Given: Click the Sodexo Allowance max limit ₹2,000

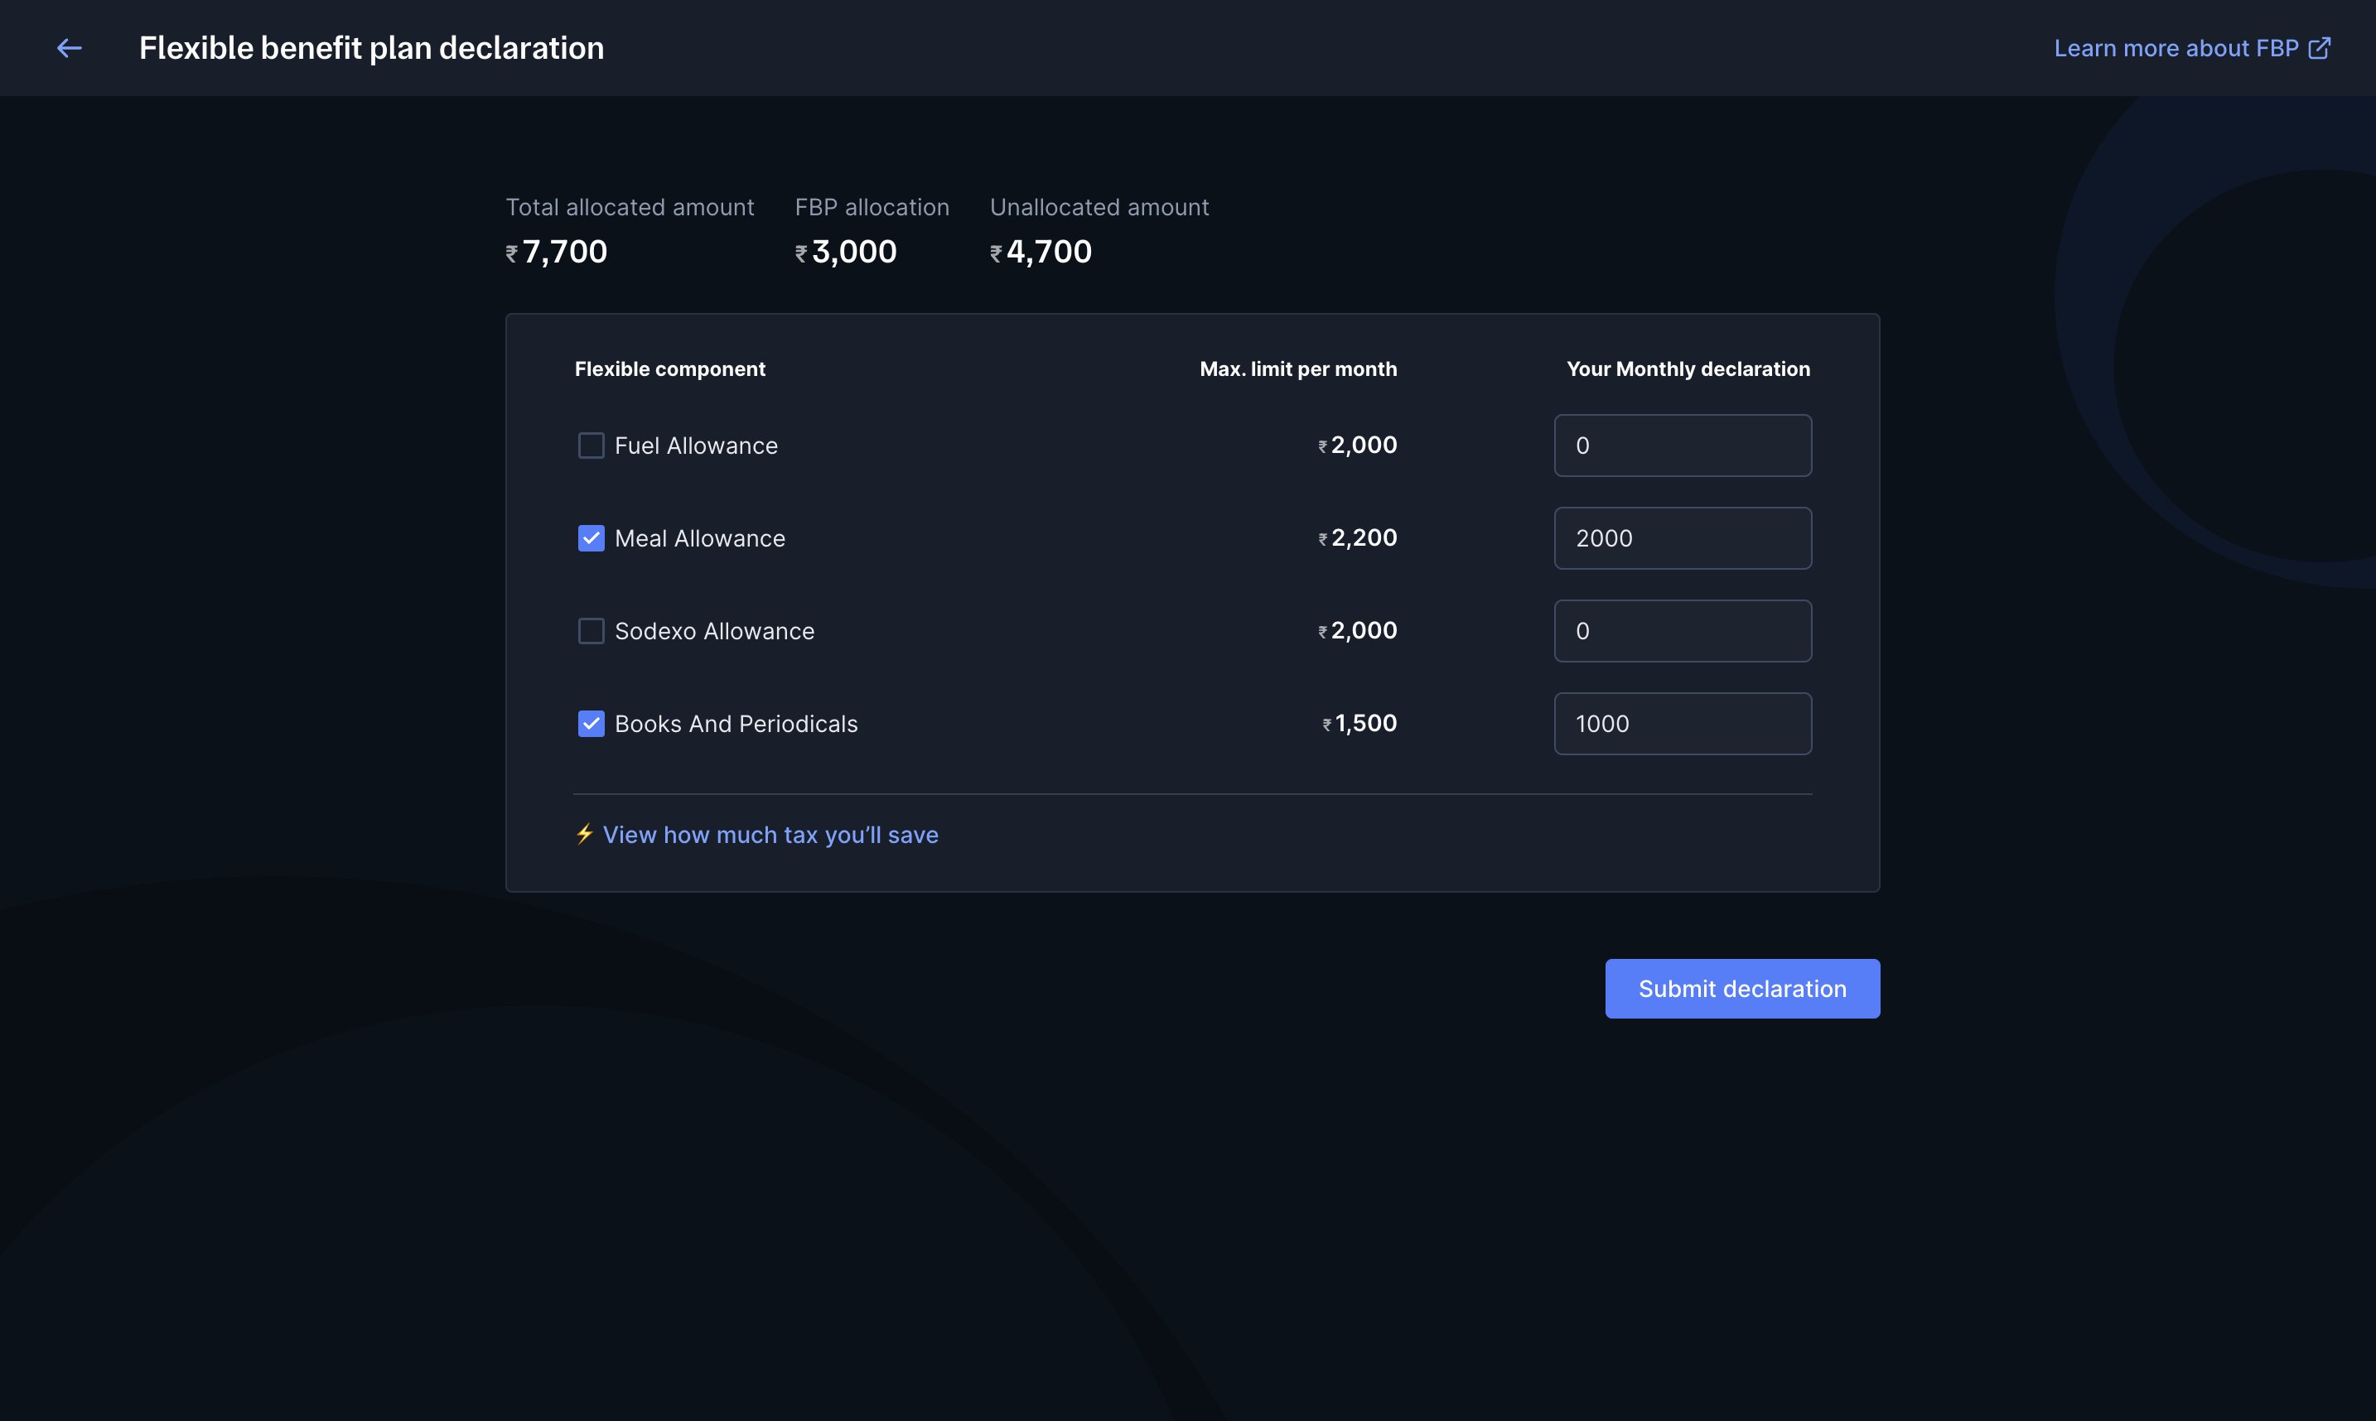Looking at the screenshot, I should pos(1357,631).
